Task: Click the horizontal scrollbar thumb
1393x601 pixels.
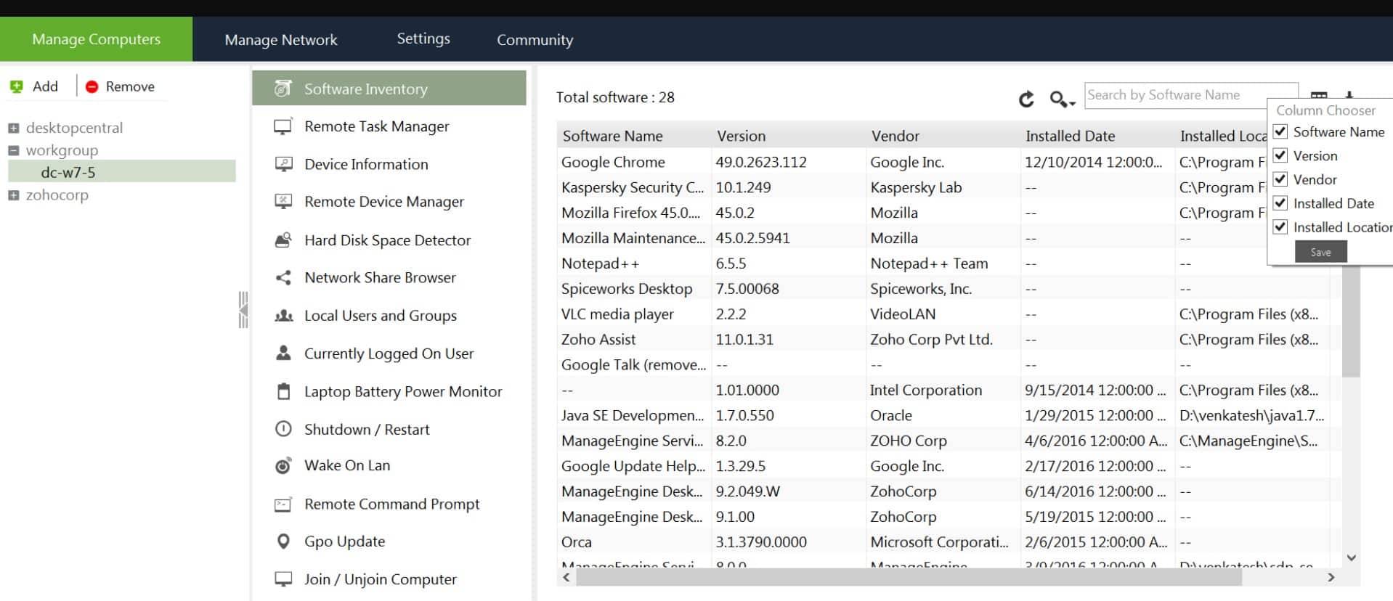Action: click(909, 578)
